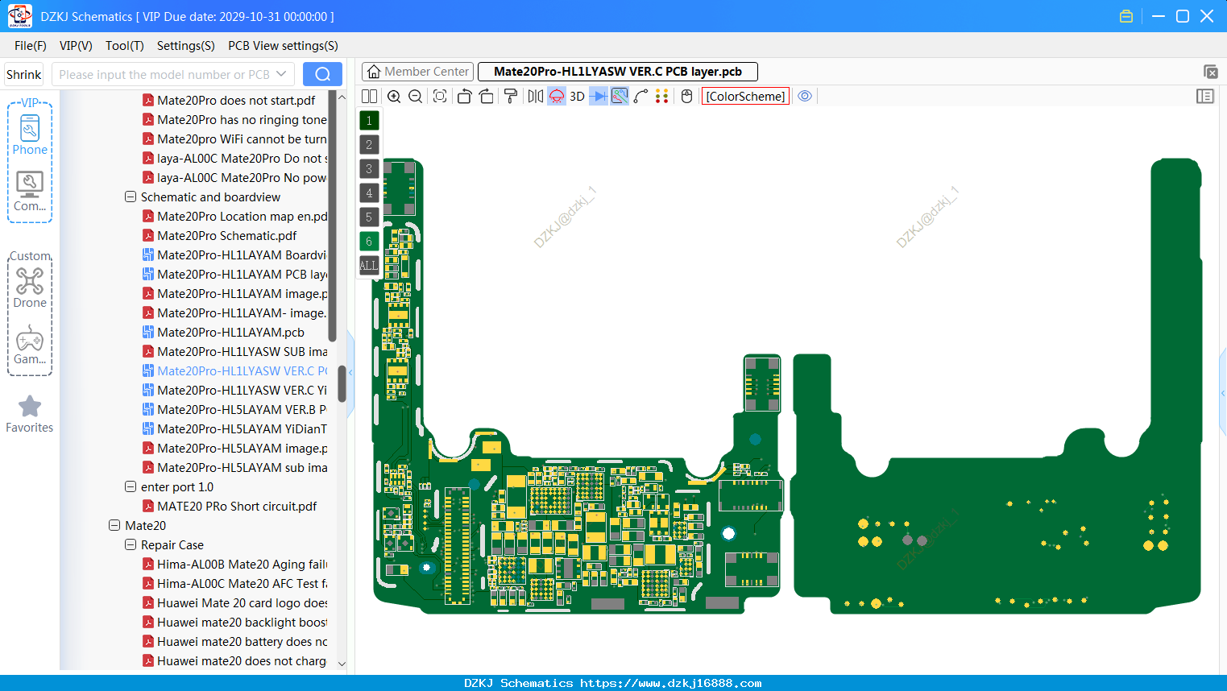Collapse the Schematic and boardview folder
Screen dimensions: 1227x691
tap(131, 197)
